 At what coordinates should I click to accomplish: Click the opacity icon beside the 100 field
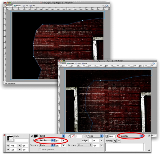pos(107,136)
